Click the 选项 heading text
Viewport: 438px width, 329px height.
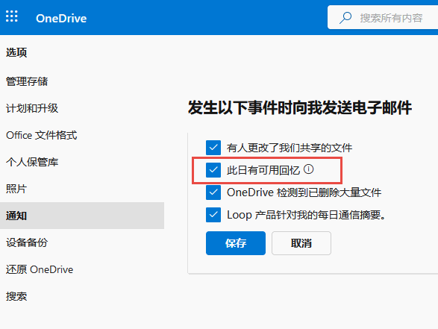coord(16,52)
